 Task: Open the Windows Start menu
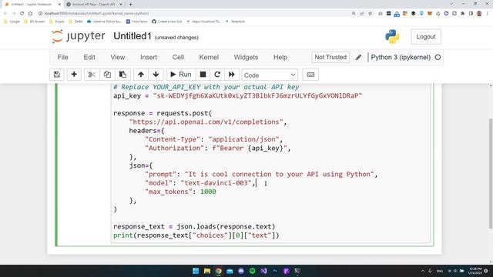click(196, 271)
